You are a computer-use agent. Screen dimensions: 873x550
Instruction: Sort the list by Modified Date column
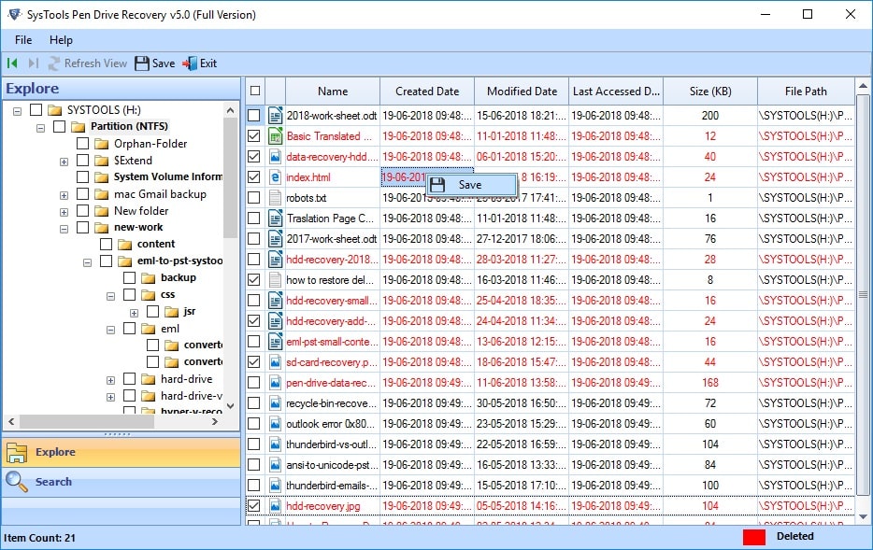click(x=522, y=92)
